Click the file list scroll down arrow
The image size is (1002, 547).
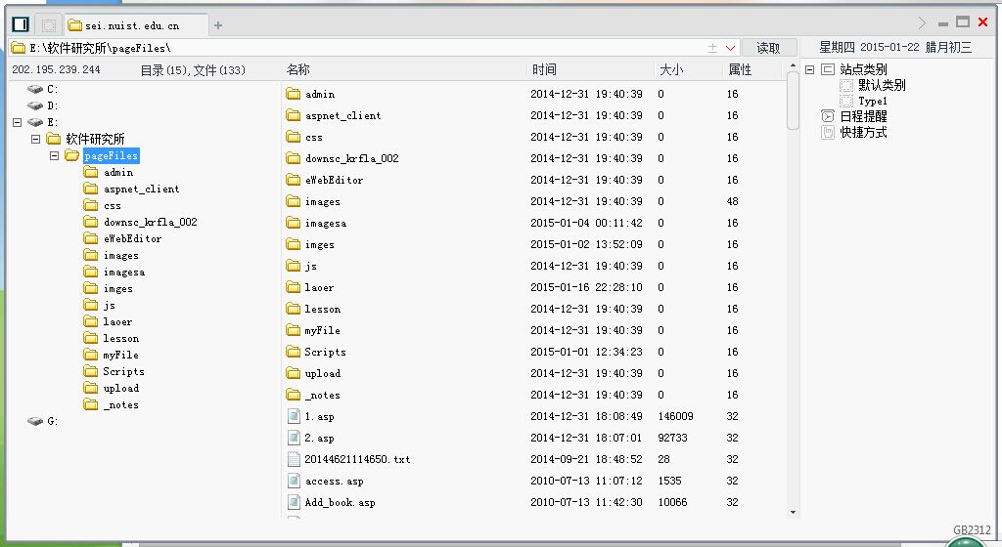(x=793, y=513)
